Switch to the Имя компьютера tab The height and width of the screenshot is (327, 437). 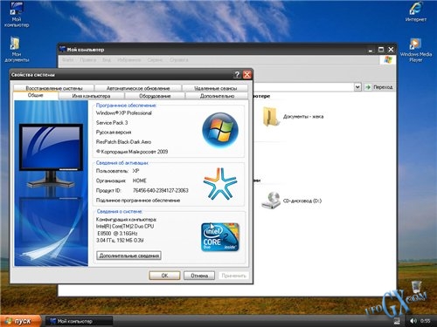click(x=91, y=96)
